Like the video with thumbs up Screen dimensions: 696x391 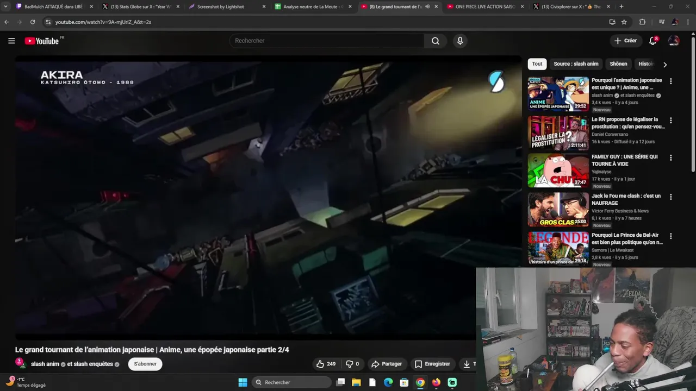click(x=326, y=364)
